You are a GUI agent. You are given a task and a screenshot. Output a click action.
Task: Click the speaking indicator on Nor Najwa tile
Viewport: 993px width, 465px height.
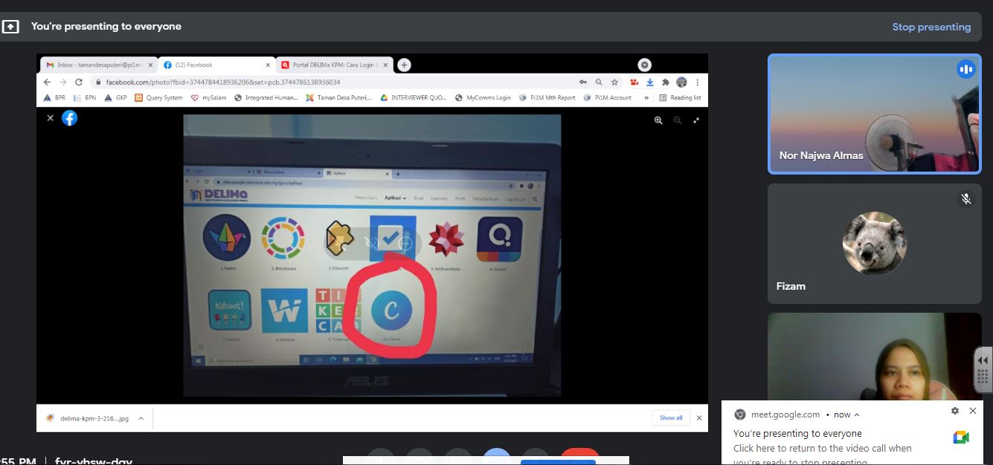966,69
